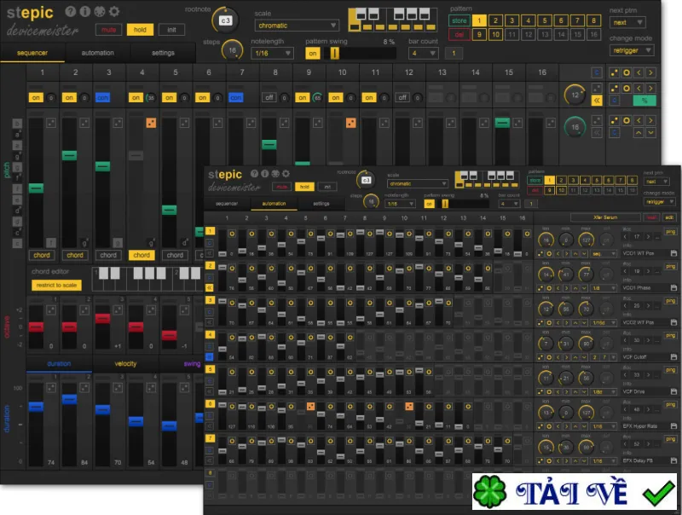Disable pattern swing on button
Viewport: 682px width, 515px height.
[312, 53]
